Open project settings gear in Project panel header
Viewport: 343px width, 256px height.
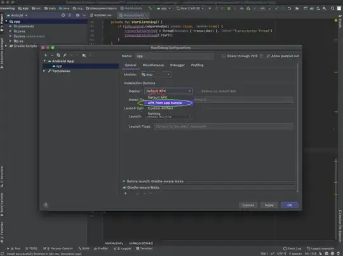[x=77, y=15]
